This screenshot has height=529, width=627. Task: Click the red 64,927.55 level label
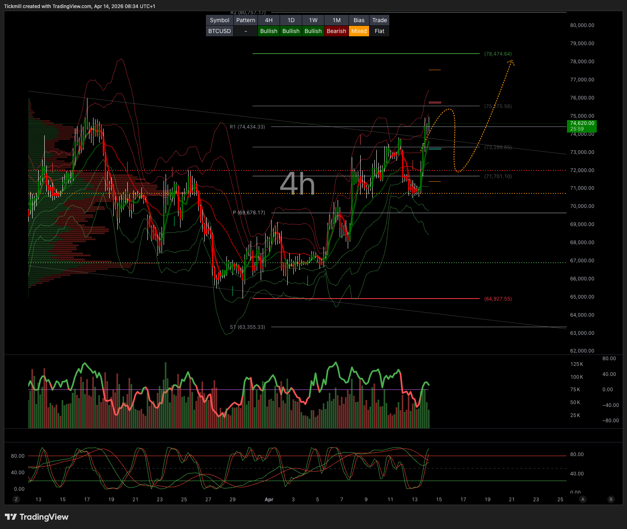pyautogui.click(x=498, y=299)
